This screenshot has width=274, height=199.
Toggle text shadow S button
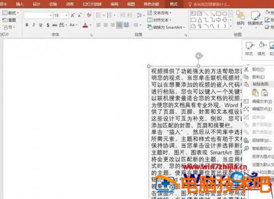click(48, 25)
